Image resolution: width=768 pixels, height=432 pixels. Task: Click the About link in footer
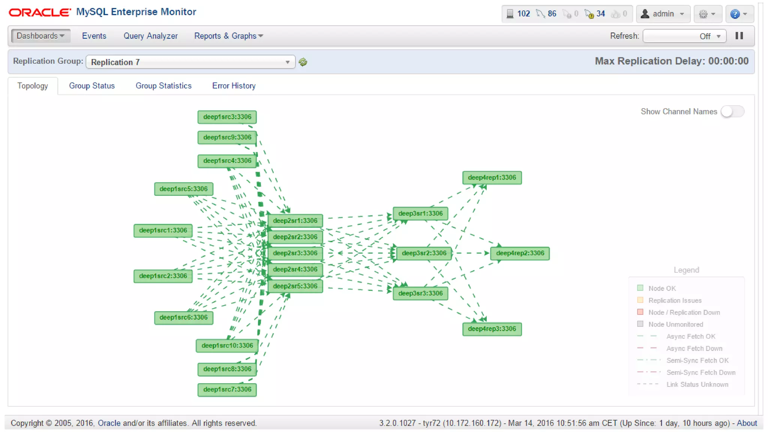coord(747,423)
